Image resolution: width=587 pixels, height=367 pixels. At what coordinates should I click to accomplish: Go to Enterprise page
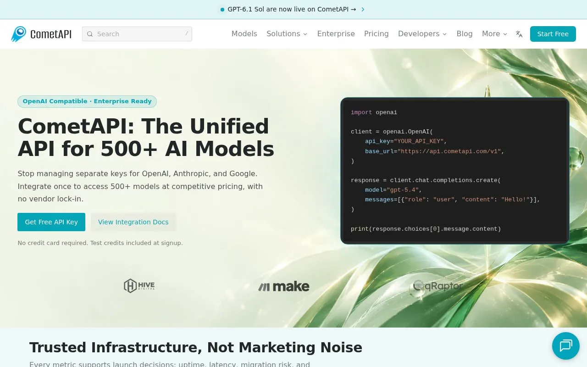pos(336,34)
